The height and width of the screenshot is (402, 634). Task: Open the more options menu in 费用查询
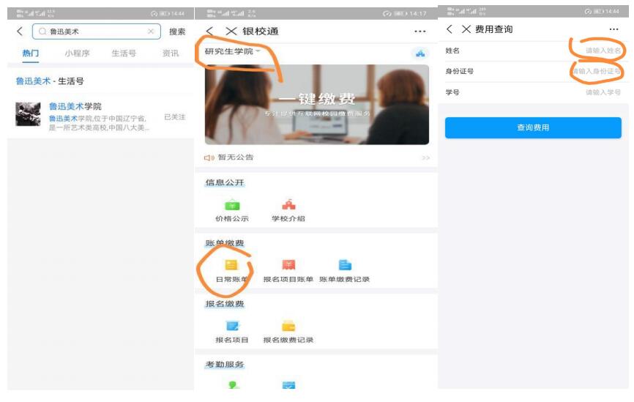pos(614,29)
